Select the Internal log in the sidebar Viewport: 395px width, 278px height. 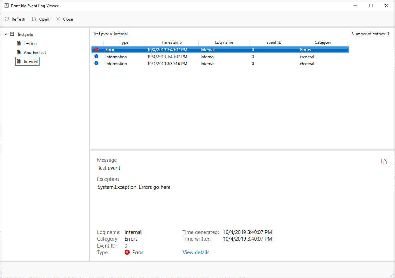click(x=30, y=61)
